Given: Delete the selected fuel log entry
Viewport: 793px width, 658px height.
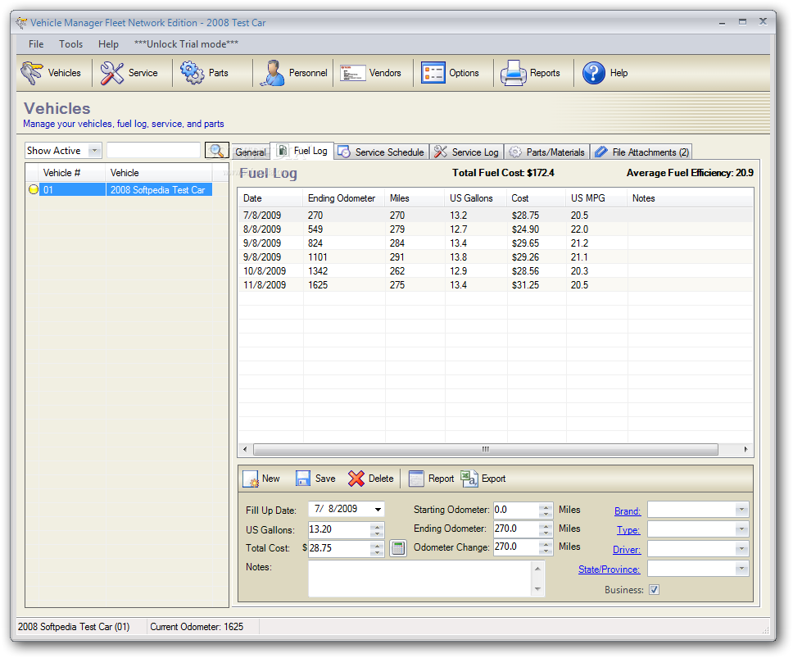Looking at the screenshot, I should tap(371, 479).
